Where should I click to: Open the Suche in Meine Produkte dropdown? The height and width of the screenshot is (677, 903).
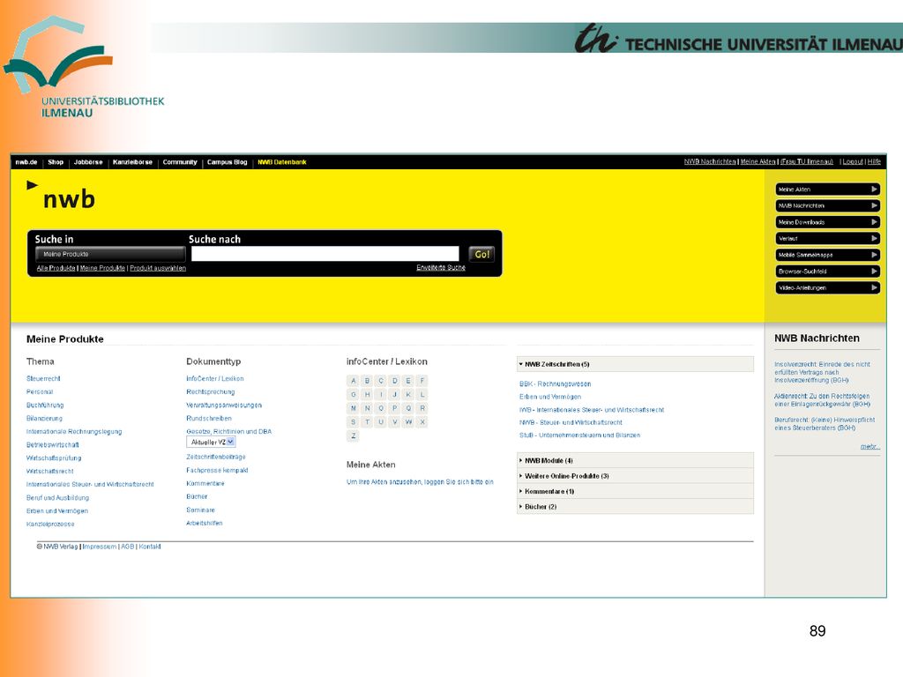tap(110, 254)
